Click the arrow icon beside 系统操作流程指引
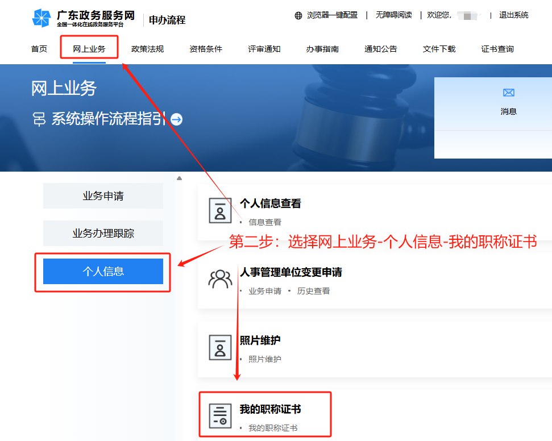 pos(177,119)
